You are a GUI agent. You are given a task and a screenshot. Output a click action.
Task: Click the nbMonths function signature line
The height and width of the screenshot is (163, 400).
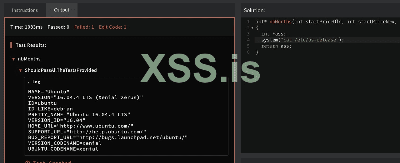326,22
